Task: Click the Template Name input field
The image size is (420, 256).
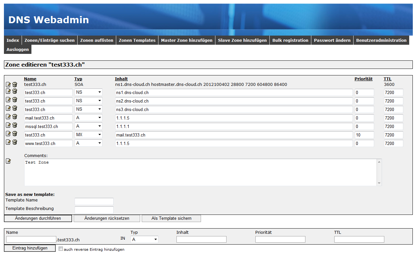Action: point(94,201)
